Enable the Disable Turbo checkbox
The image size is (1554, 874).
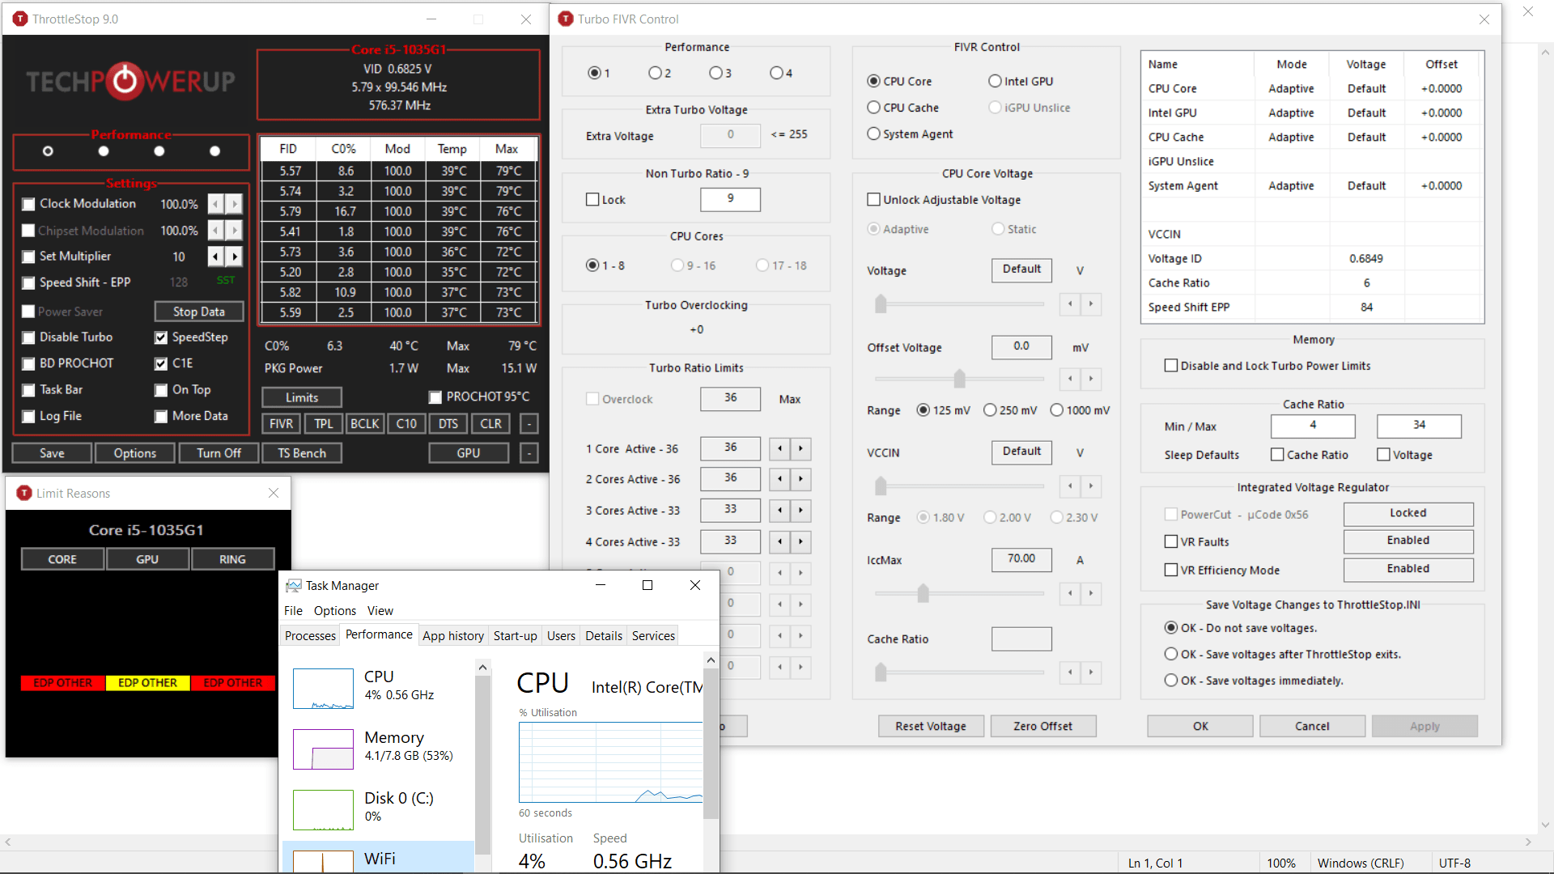pos(29,337)
